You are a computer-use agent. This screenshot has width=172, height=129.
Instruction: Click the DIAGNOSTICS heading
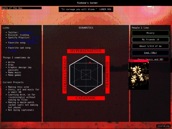coord(86,28)
